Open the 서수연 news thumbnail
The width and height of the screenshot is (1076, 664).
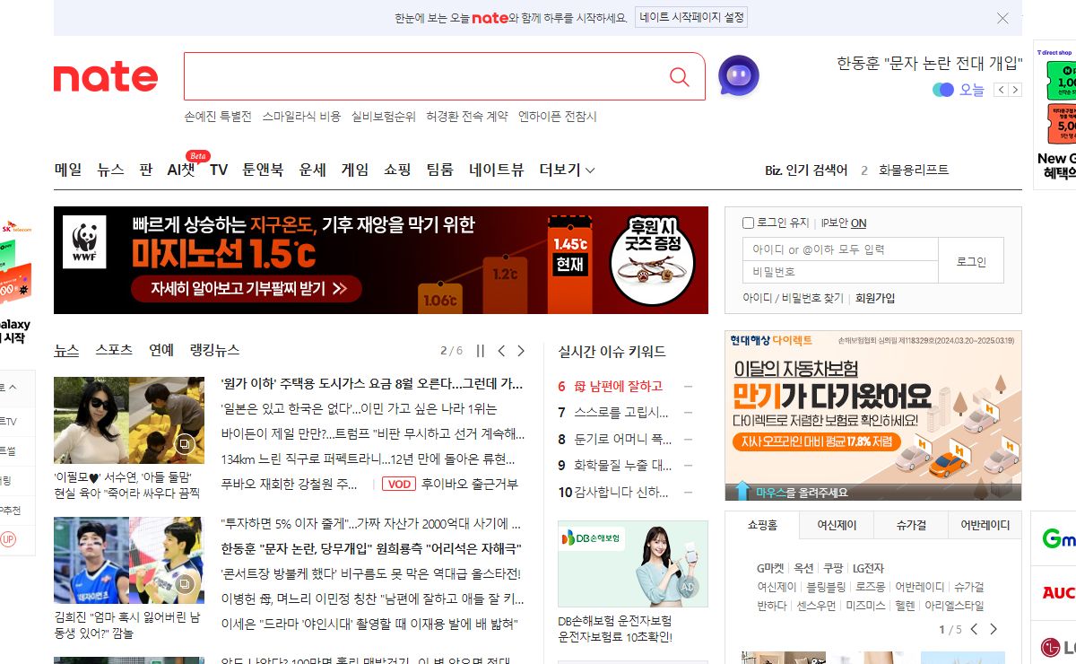[129, 420]
